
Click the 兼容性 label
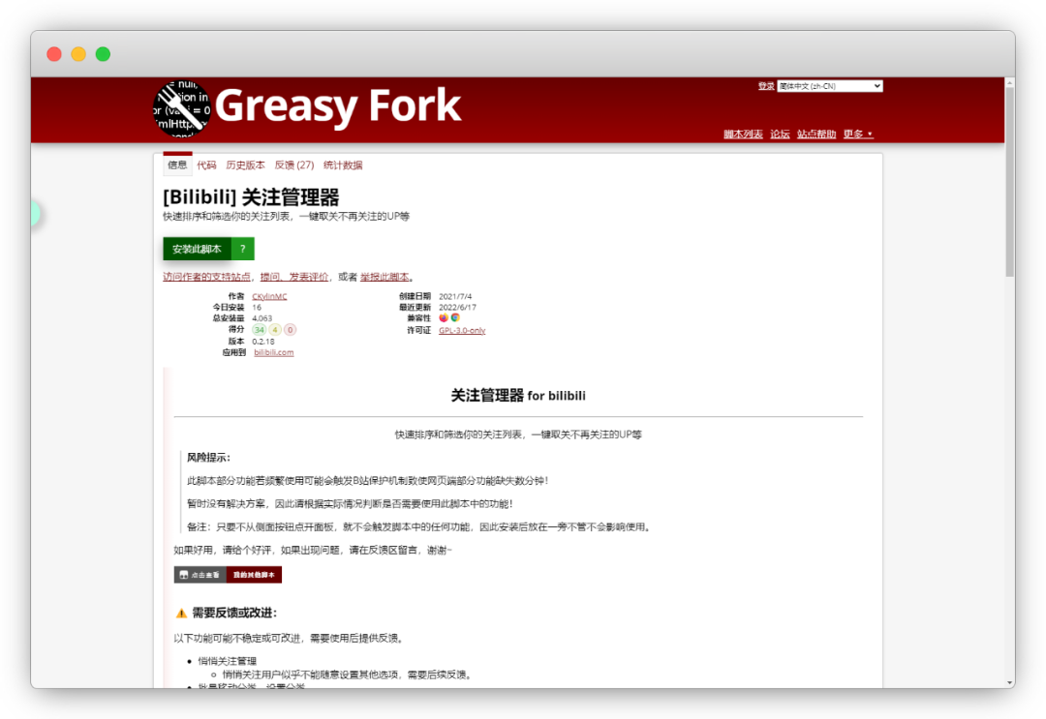pos(419,318)
